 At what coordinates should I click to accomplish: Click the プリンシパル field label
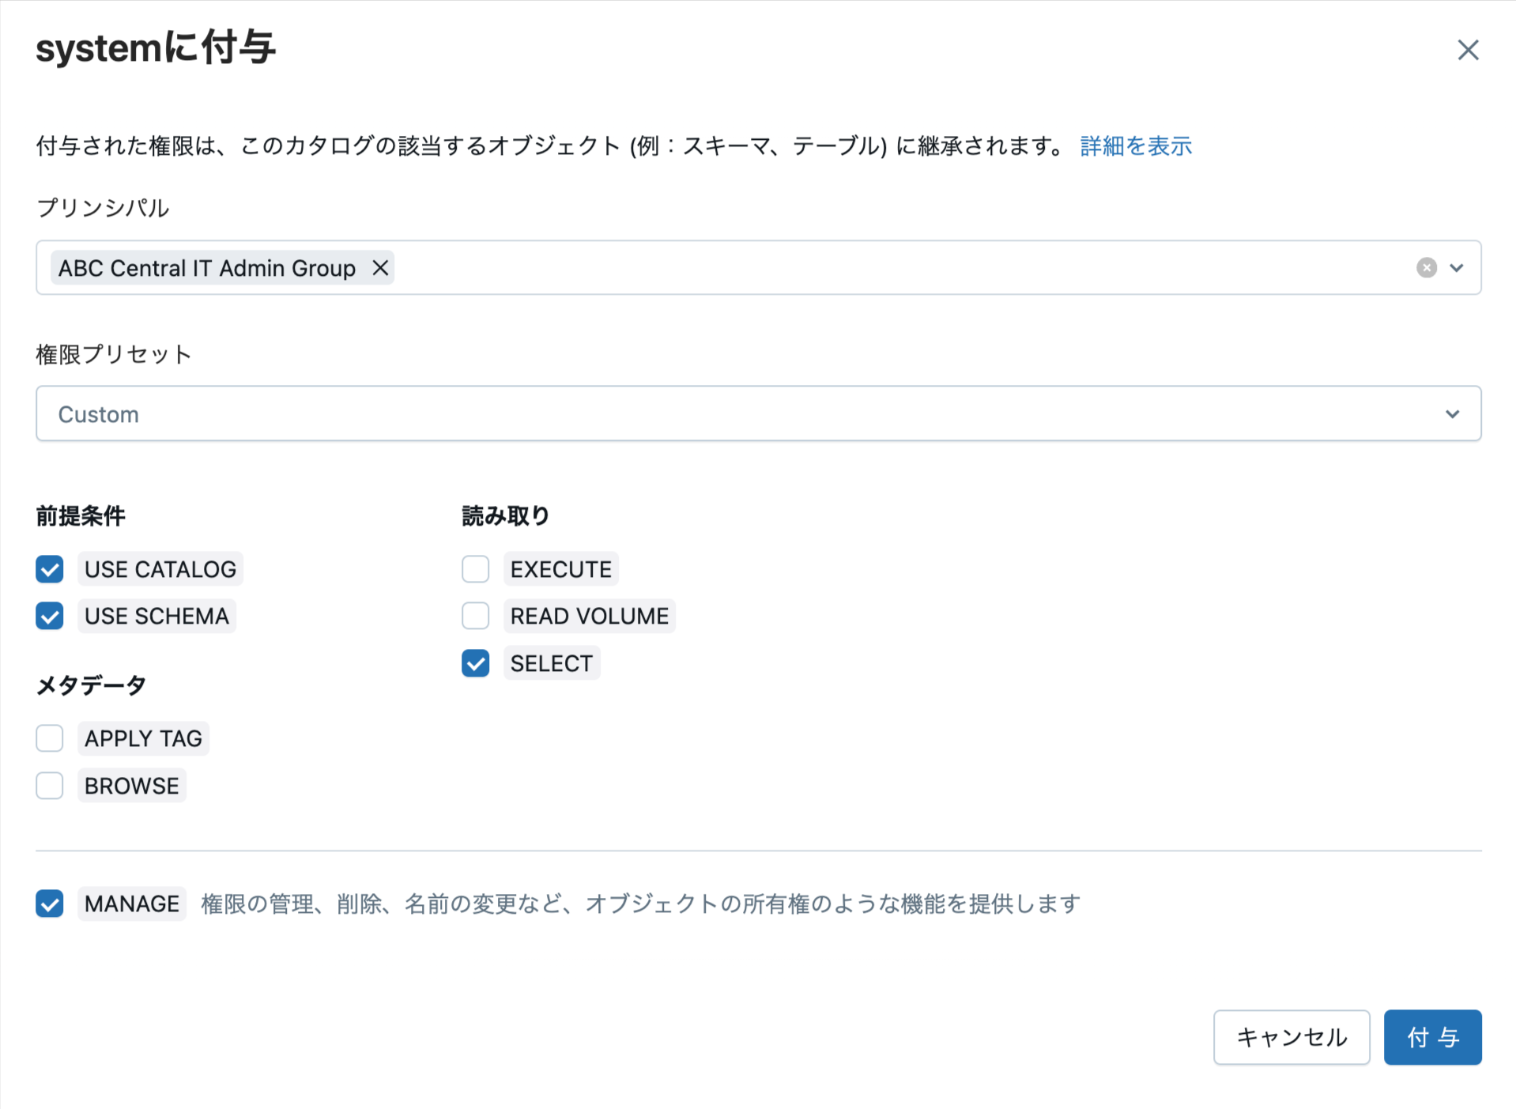point(103,208)
